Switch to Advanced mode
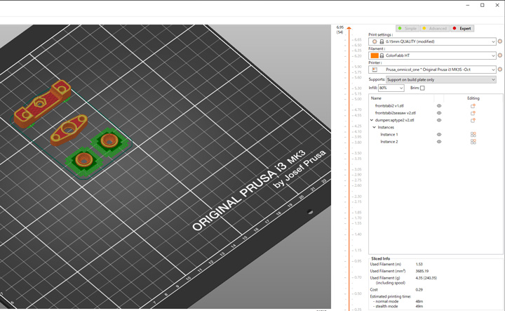Viewport: 505px width, 311px height. pyautogui.click(x=434, y=28)
